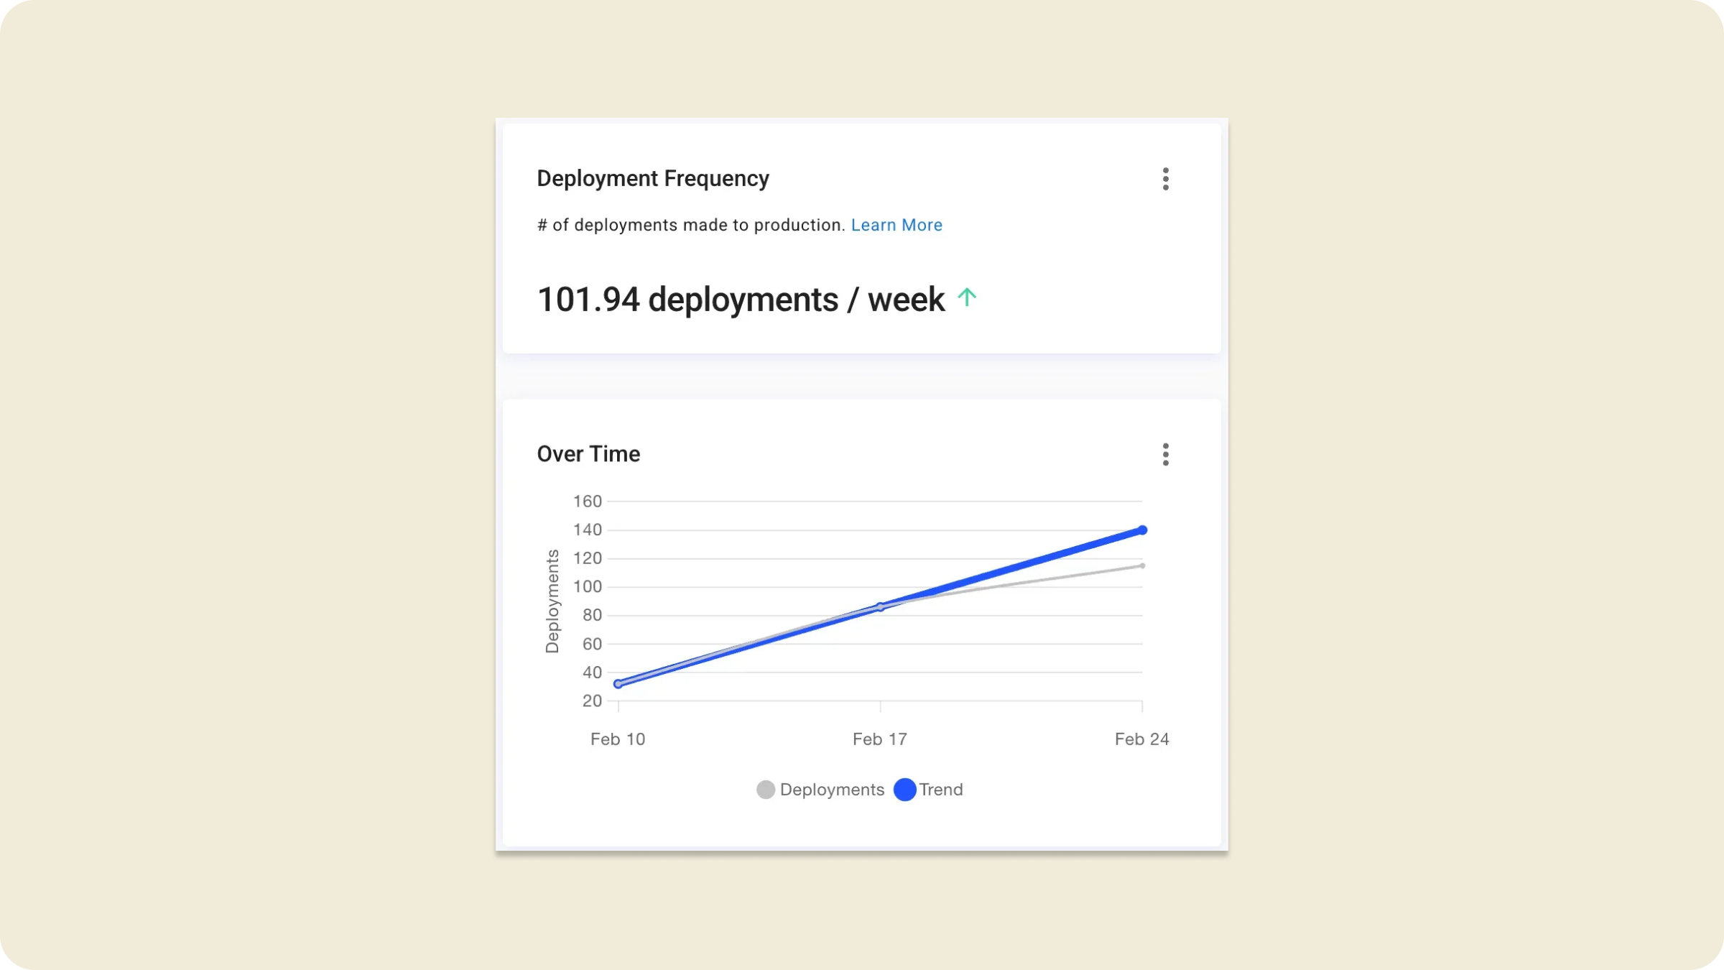Click the data point at Feb 10
Screen dimensions: 1724x970
(618, 684)
